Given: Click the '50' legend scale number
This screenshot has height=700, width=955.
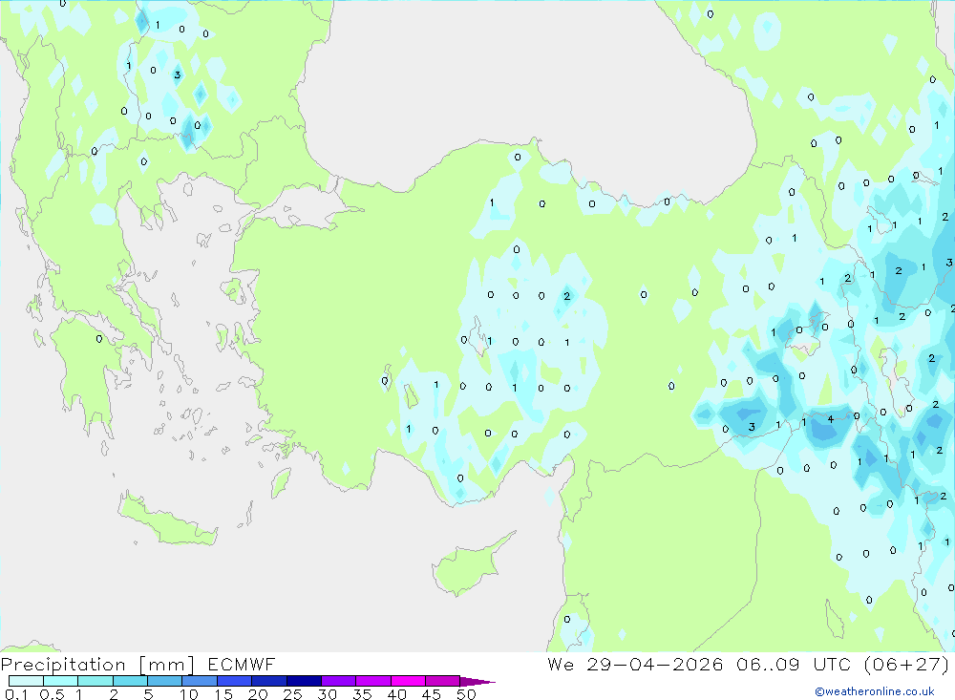Looking at the screenshot, I should click(466, 694).
